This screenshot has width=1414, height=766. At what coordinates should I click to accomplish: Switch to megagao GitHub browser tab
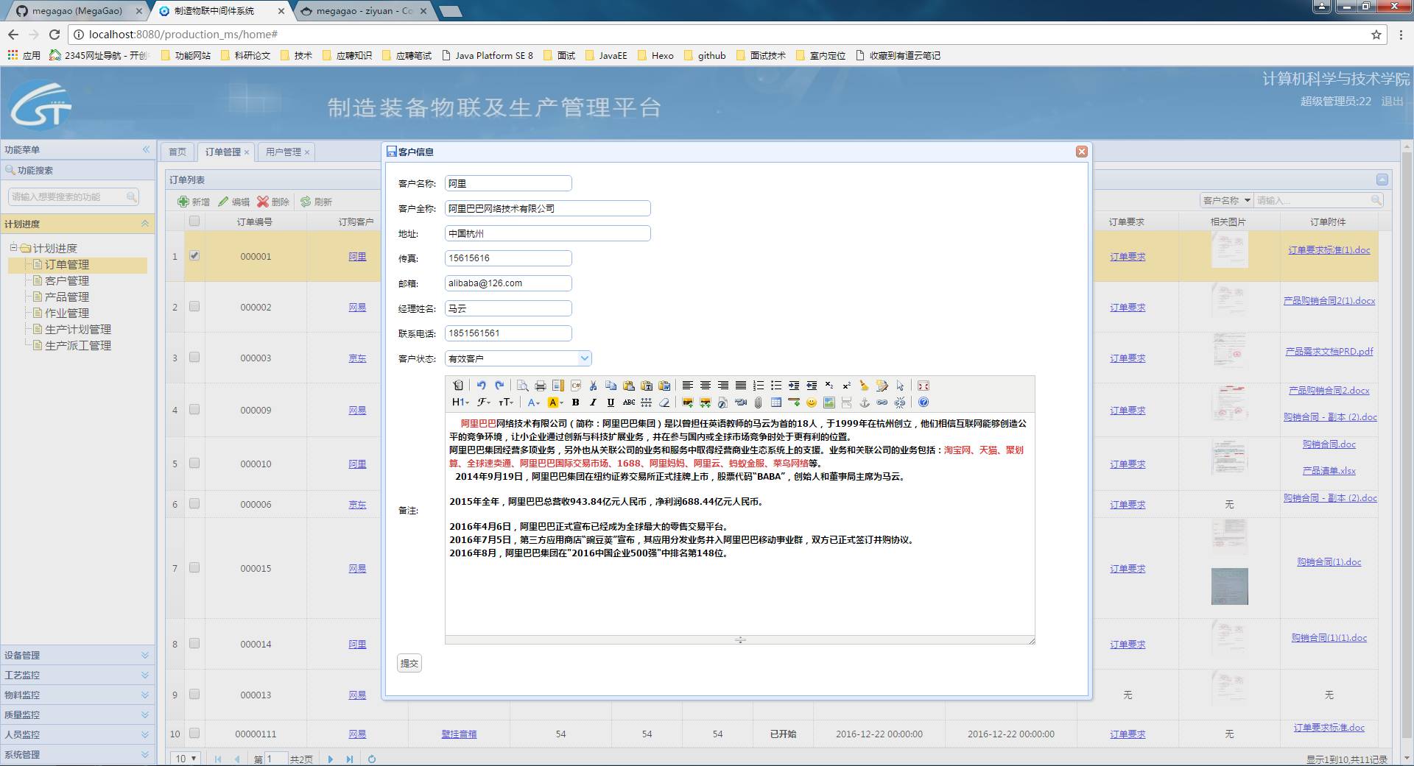[x=77, y=11]
